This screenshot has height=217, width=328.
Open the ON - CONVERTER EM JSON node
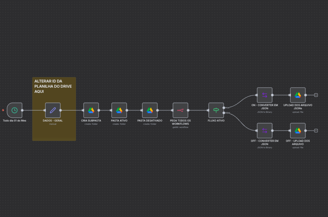264,95
